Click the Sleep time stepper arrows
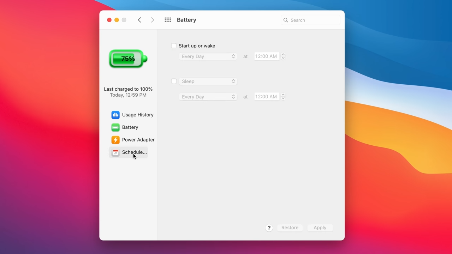This screenshot has height=254, width=452. coord(283,97)
